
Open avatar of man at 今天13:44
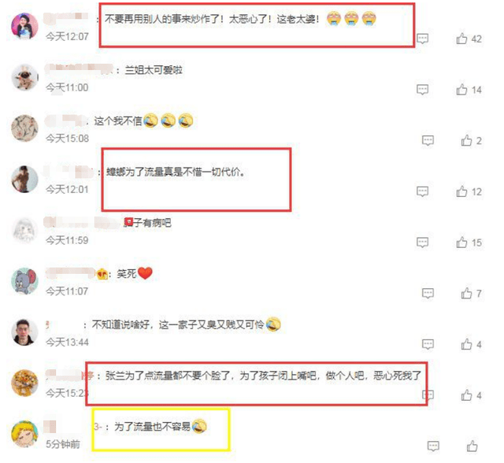(x=24, y=332)
